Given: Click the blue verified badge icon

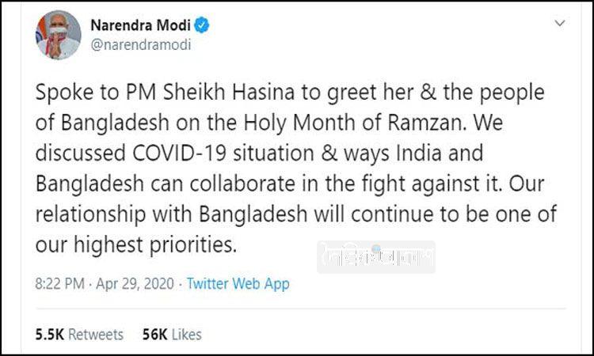Looking at the screenshot, I should click(204, 27).
